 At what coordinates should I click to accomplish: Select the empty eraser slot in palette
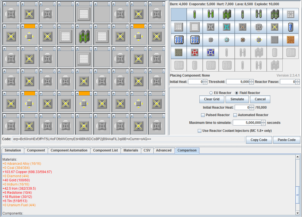[179, 14]
